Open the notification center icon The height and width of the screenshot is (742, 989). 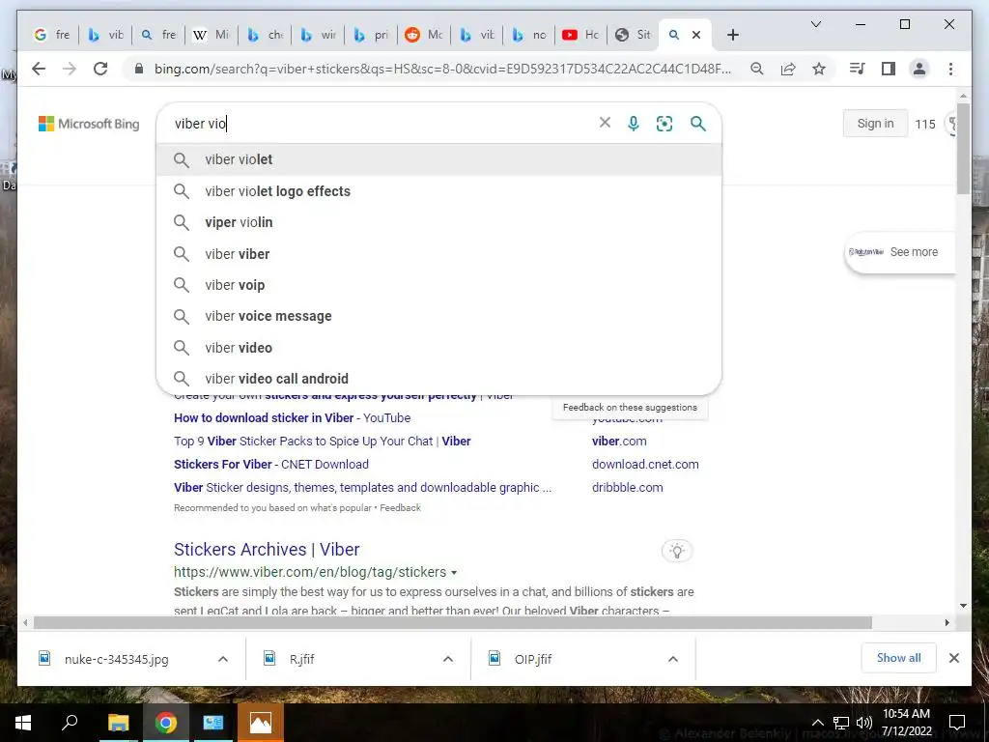957,723
